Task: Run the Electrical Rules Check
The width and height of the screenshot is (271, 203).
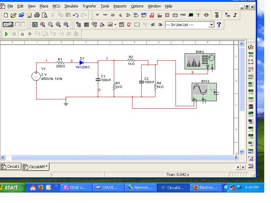Action: pyautogui.click(x=129, y=25)
